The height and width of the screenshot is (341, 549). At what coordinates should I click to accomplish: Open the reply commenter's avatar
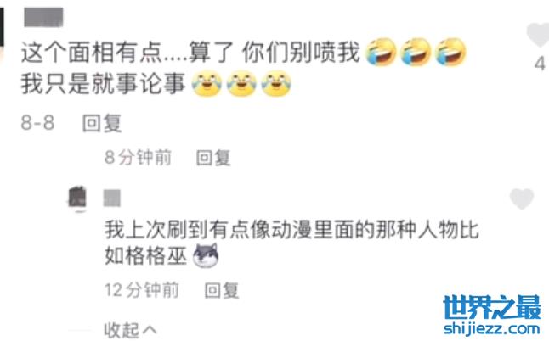[77, 198]
